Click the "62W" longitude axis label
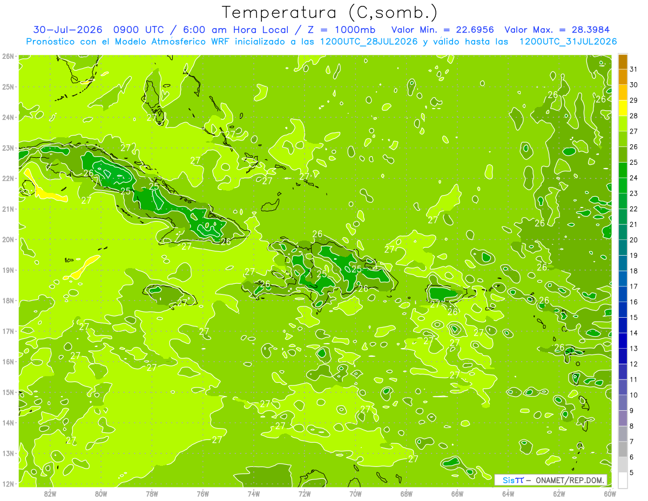The width and height of the screenshot is (648, 501). pyautogui.click(x=559, y=493)
